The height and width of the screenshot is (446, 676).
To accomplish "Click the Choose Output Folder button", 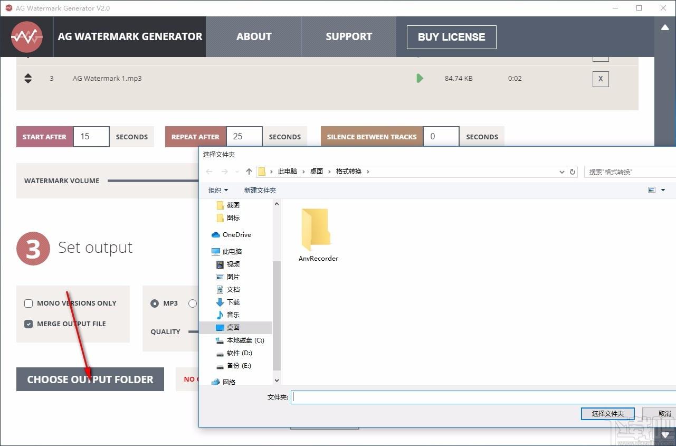I will (x=90, y=379).
